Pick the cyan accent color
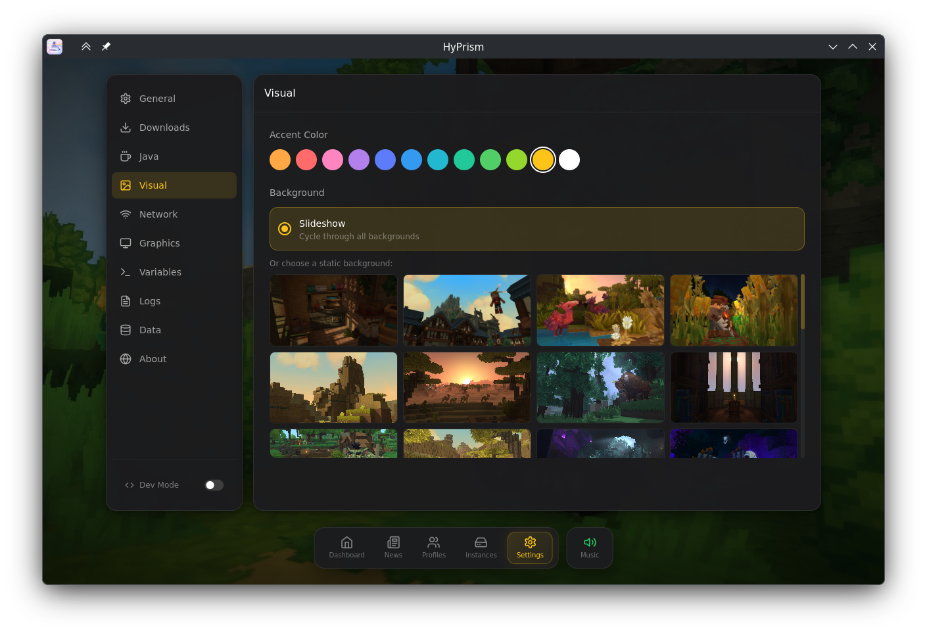 (x=438, y=160)
